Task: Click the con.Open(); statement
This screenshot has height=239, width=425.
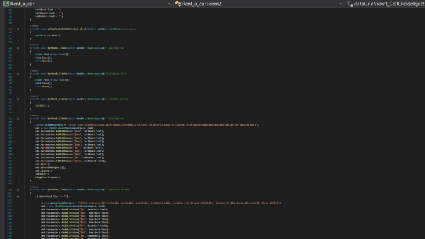Action: point(43,164)
